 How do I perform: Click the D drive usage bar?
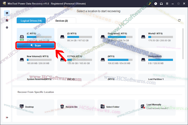coord(80,37)
